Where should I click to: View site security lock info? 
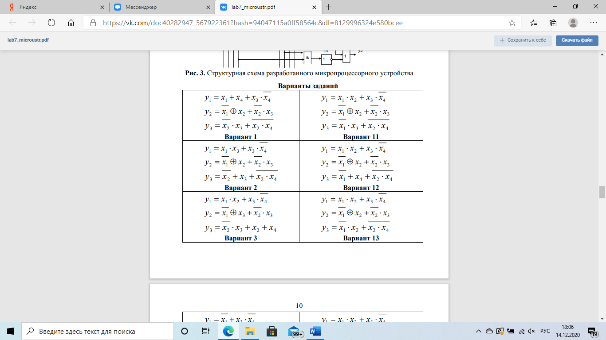[93, 23]
